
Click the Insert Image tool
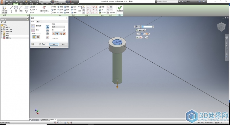102,7
